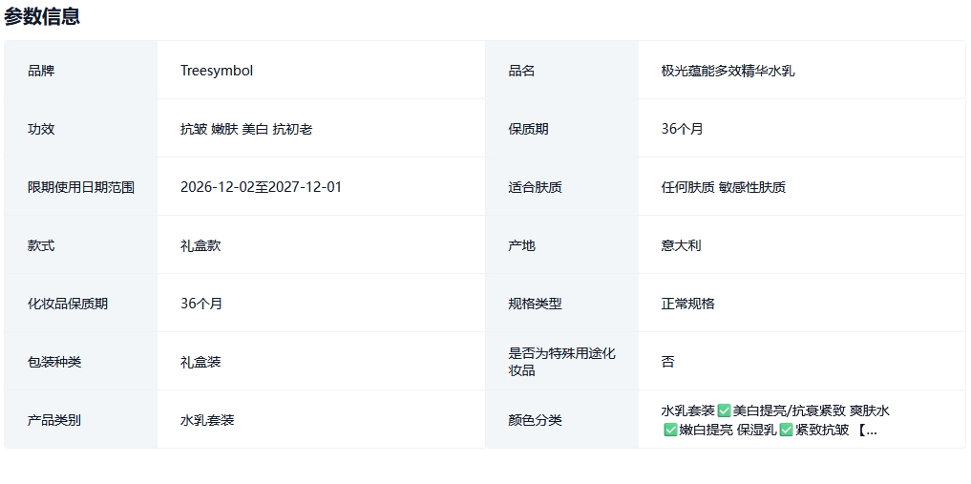The height and width of the screenshot is (484, 971).
Task: Click the 包装种类 value 礼盒装
Action: pos(201,362)
